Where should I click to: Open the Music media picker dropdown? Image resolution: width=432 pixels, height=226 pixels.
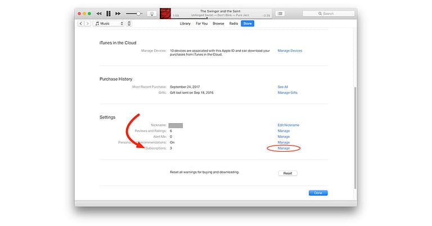coord(109,24)
